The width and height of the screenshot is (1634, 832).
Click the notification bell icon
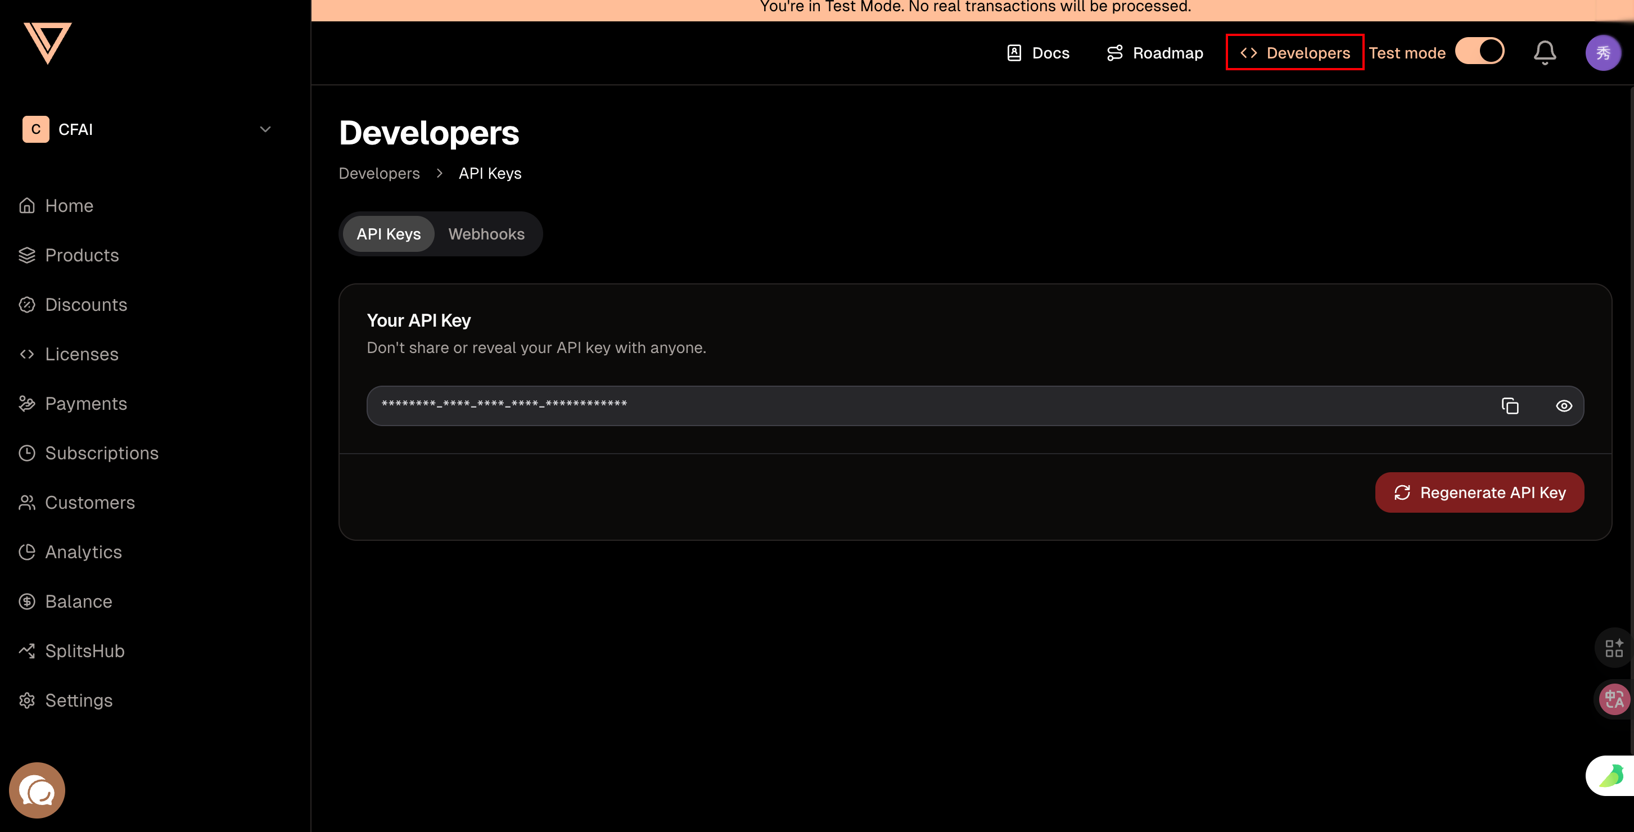(1544, 53)
